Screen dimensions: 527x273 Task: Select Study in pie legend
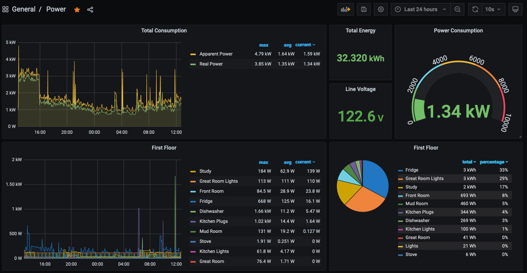click(411, 187)
